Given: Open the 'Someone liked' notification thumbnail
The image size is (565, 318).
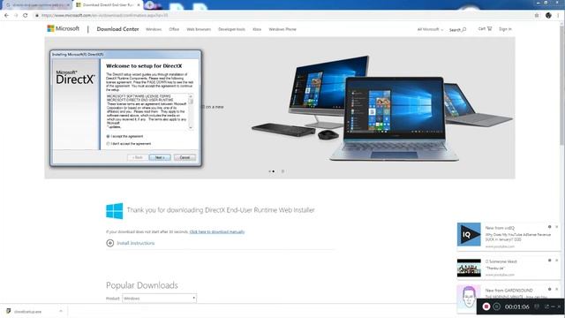Looking at the screenshot, I should [469, 268].
